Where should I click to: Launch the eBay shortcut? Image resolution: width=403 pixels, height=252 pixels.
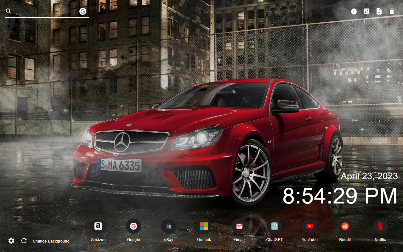tap(168, 226)
